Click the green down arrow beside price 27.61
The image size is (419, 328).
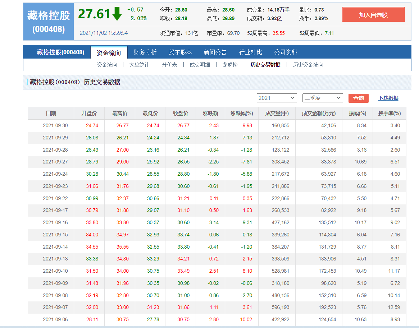click(117, 14)
